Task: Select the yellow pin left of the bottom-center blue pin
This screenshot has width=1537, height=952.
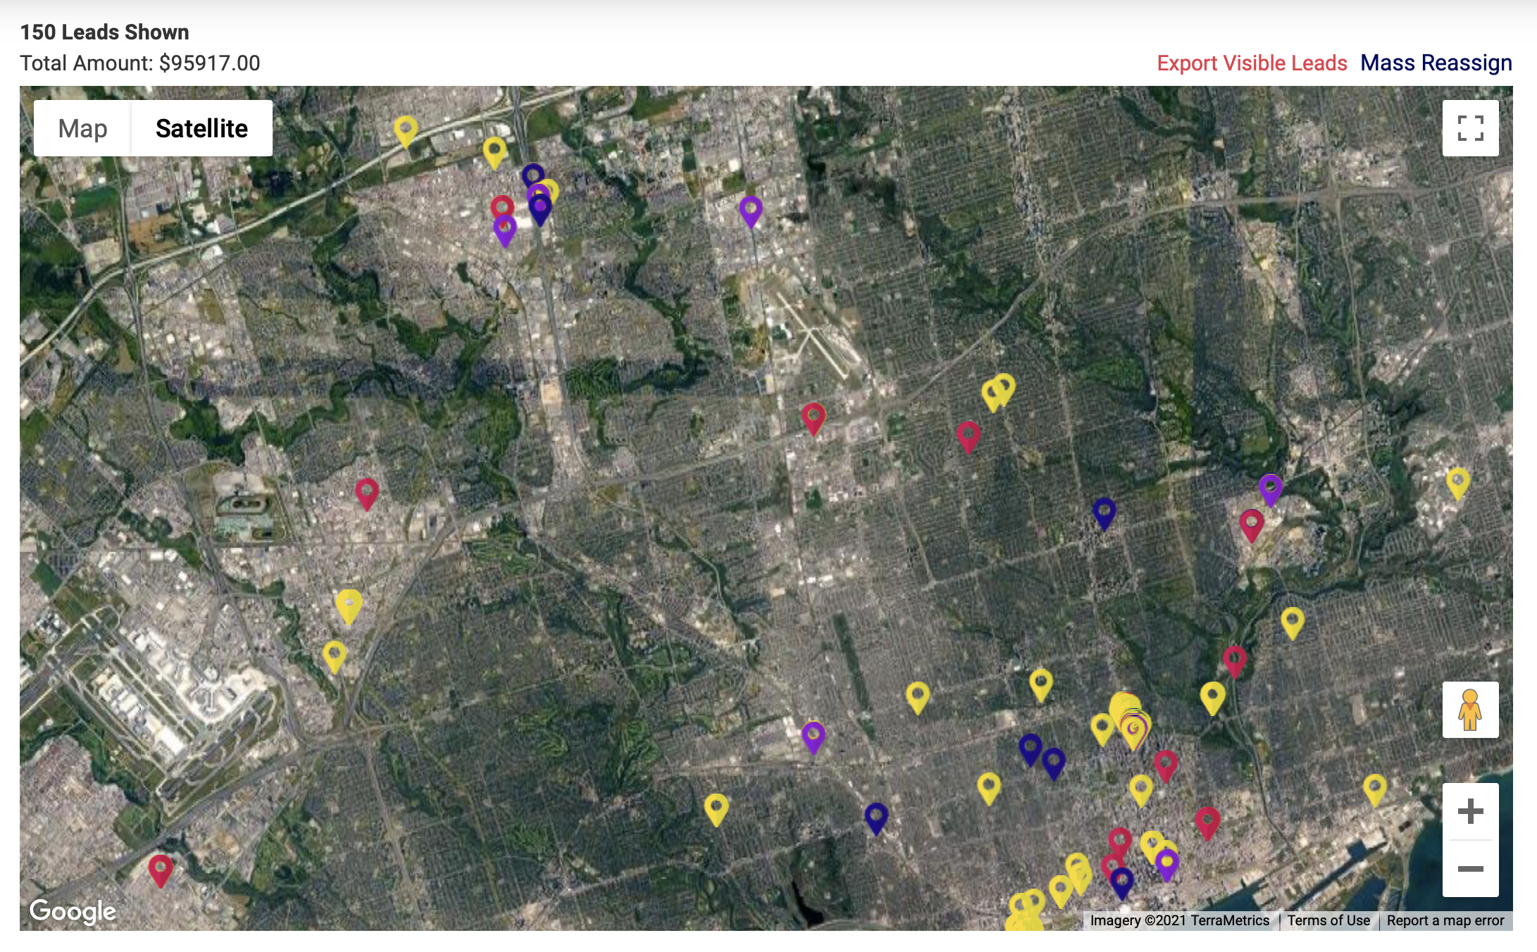Action: click(716, 810)
